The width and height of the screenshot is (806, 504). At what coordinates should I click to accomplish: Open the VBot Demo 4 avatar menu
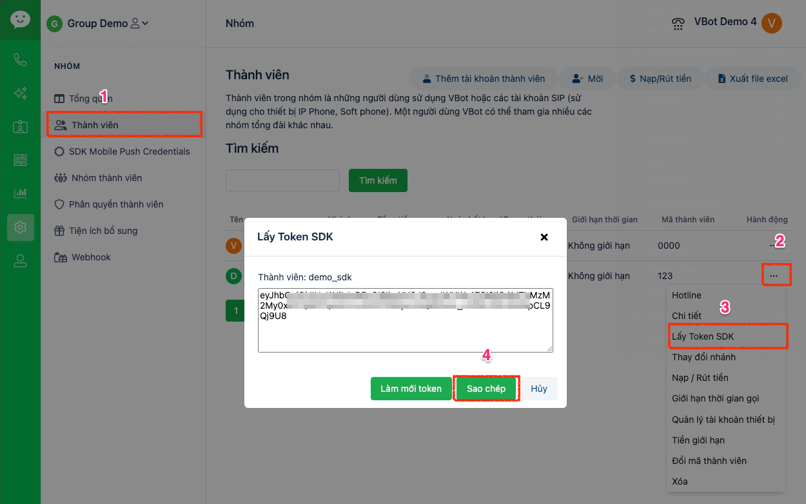(771, 23)
